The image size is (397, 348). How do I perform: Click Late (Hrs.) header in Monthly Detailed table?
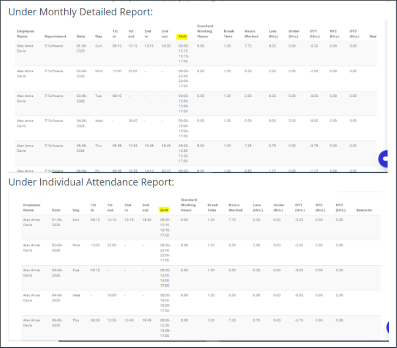point(273,34)
